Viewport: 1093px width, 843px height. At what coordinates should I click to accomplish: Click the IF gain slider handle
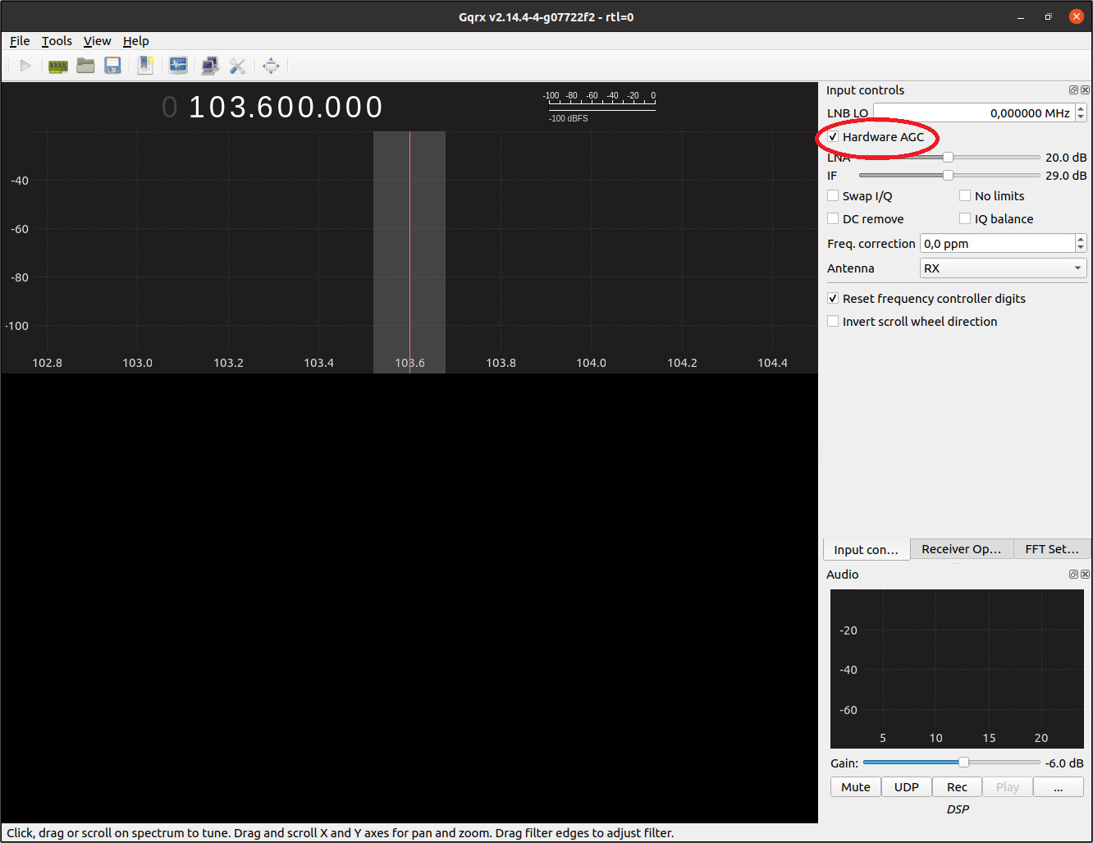point(948,175)
